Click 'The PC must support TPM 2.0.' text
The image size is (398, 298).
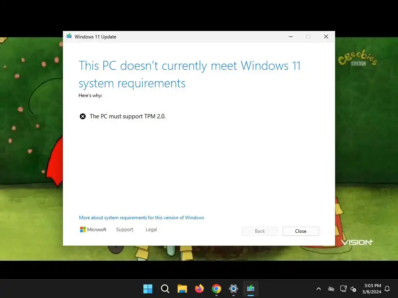(x=127, y=116)
